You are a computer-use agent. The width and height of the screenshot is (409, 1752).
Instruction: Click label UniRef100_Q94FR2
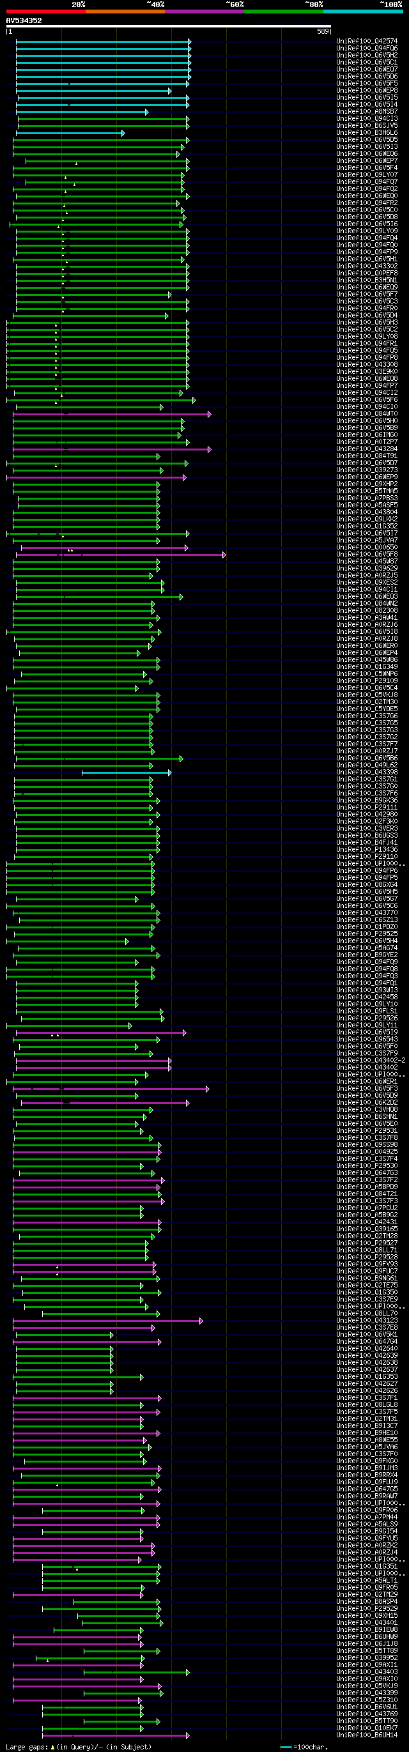(x=367, y=203)
